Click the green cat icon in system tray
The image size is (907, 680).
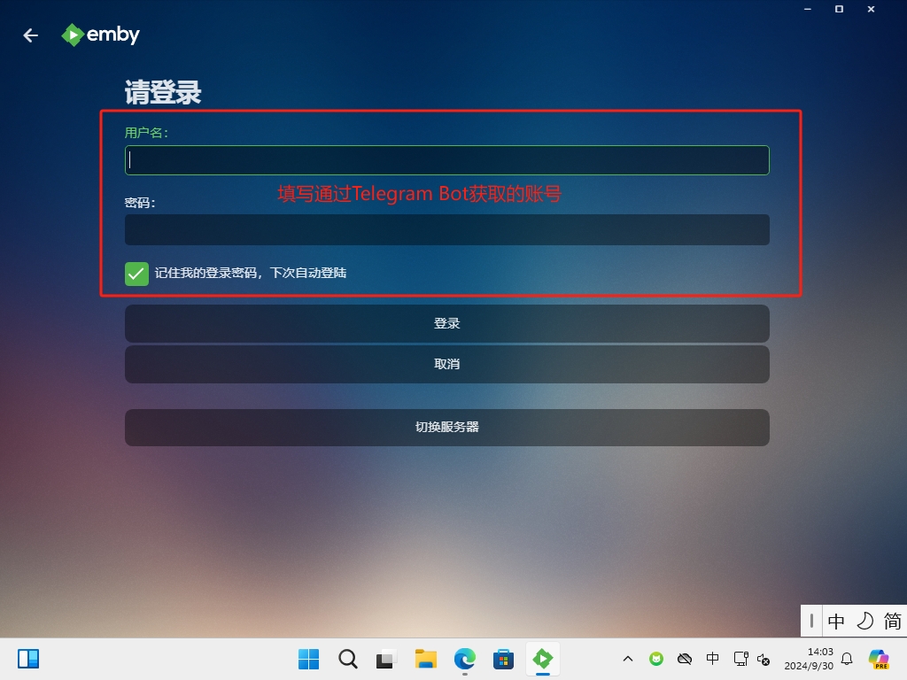pyautogui.click(x=655, y=659)
